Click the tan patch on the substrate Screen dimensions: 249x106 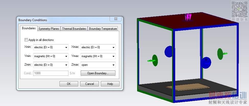187,87
